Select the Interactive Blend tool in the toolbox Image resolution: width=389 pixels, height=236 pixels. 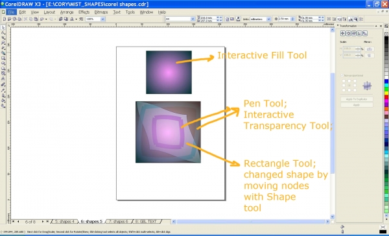click(3, 85)
